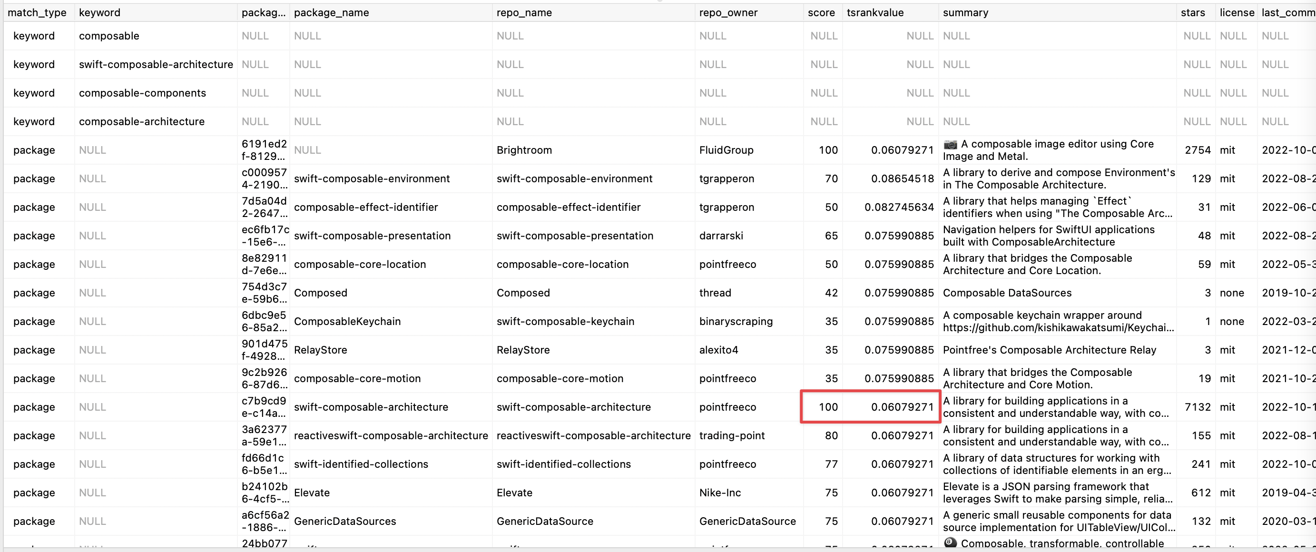This screenshot has height=552, width=1316.
Task: Sort by the last_commit column header
Action: [1287, 12]
